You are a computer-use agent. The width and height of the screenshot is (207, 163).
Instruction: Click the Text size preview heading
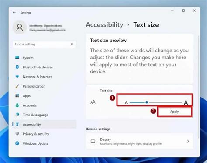108,41
